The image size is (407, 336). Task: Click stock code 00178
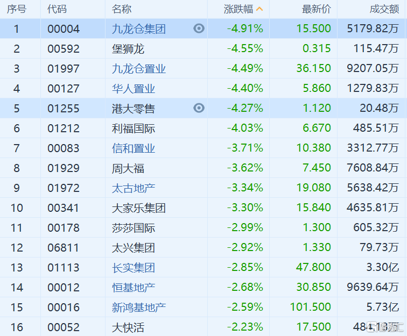64,228
